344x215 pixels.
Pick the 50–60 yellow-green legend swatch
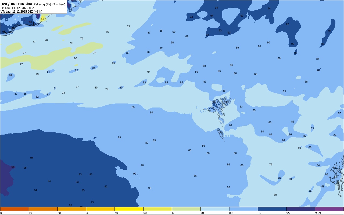point(157,209)
